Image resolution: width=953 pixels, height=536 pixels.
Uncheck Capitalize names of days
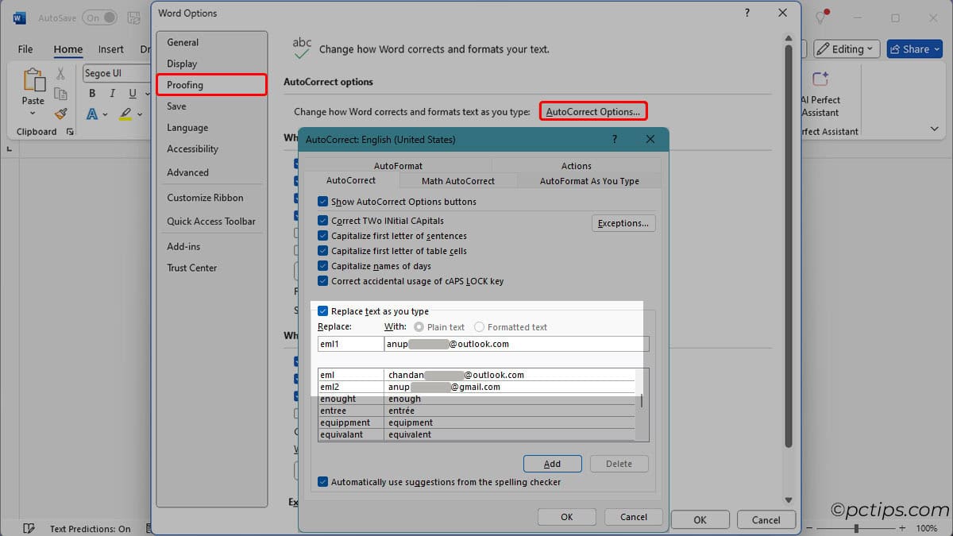click(323, 266)
